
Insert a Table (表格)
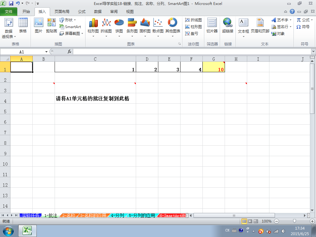point(23,26)
